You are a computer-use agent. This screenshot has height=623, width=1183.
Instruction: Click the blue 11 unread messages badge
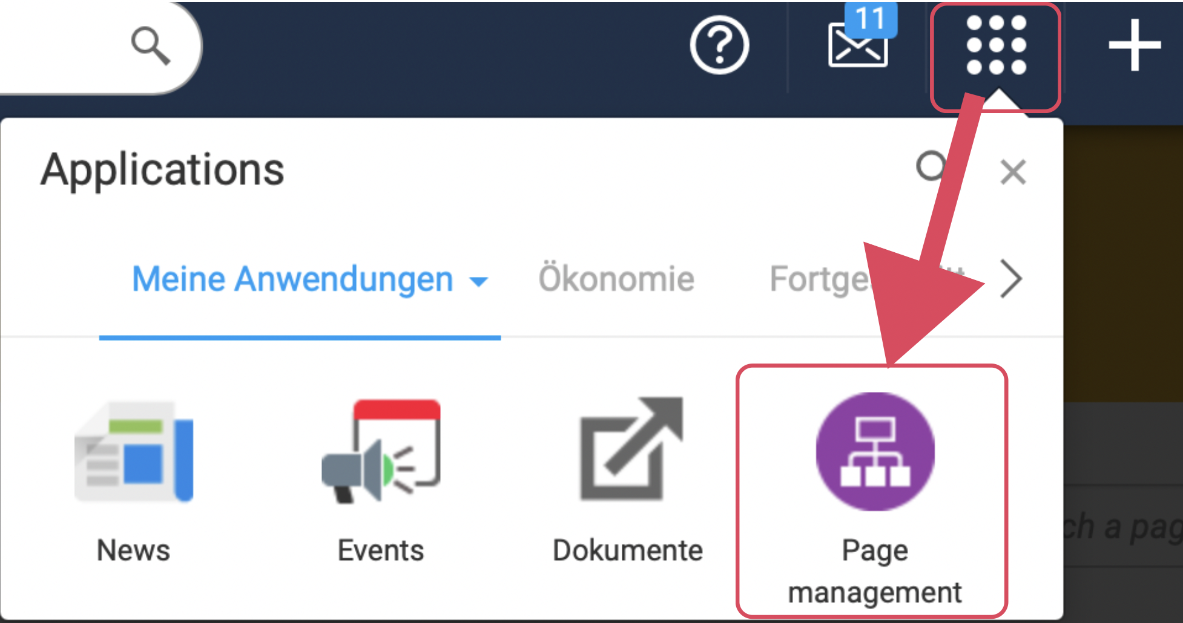871,19
